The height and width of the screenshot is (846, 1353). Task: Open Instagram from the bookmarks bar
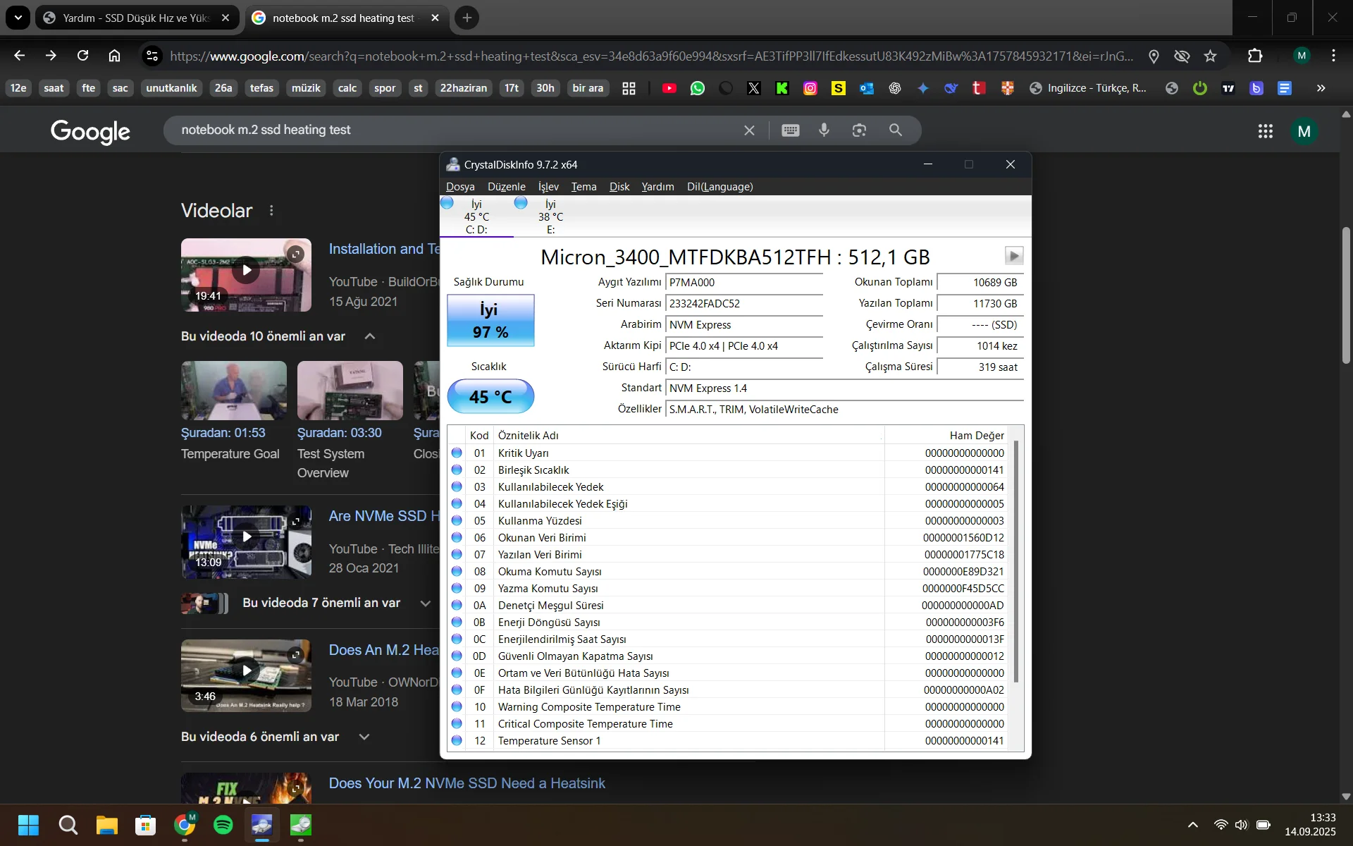(x=810, y=87)
